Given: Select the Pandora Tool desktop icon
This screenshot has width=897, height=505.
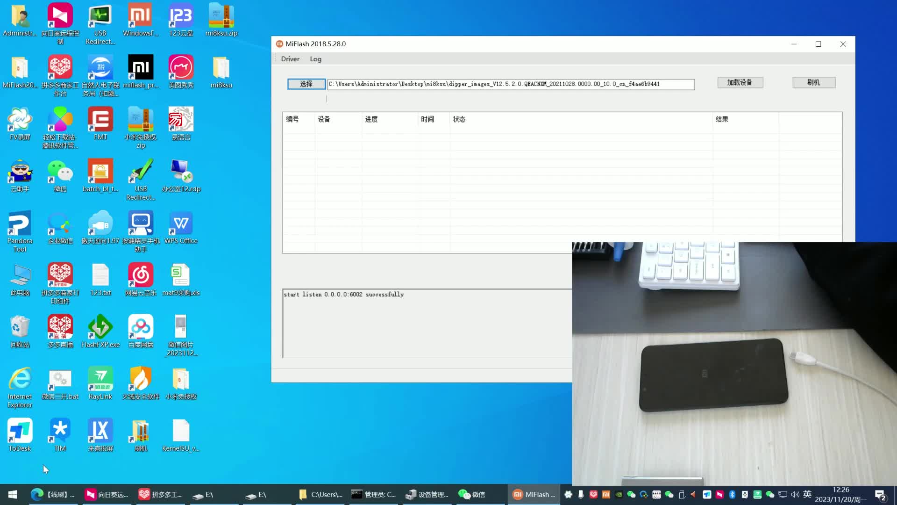Looking at the screenshot, I should (20, 231).
